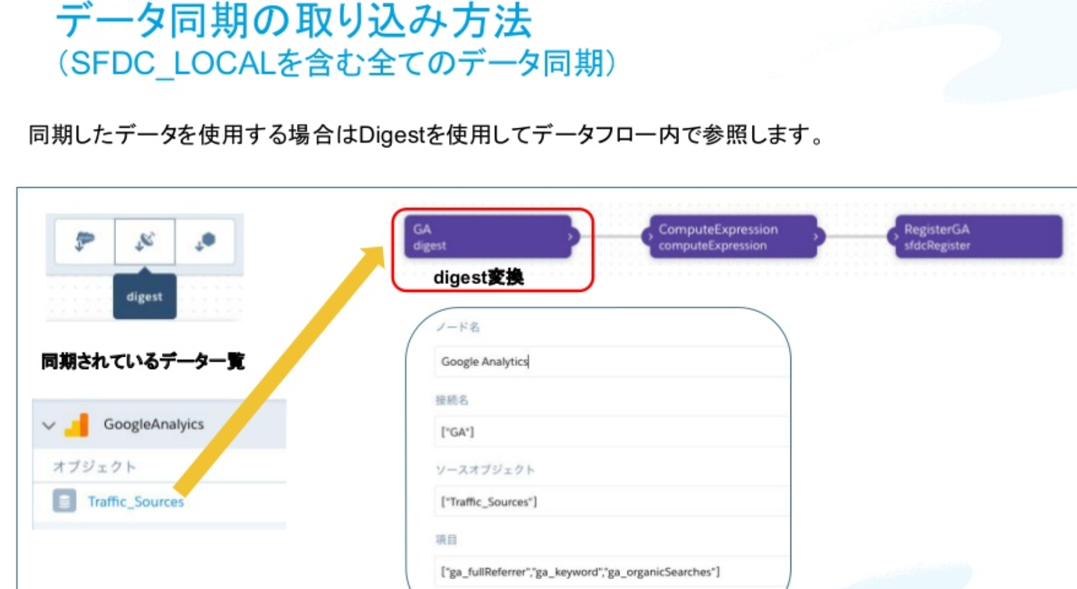Click the Traffic_Sources database icon
The height and width of the screenshot is (589, 1077).
64,501
